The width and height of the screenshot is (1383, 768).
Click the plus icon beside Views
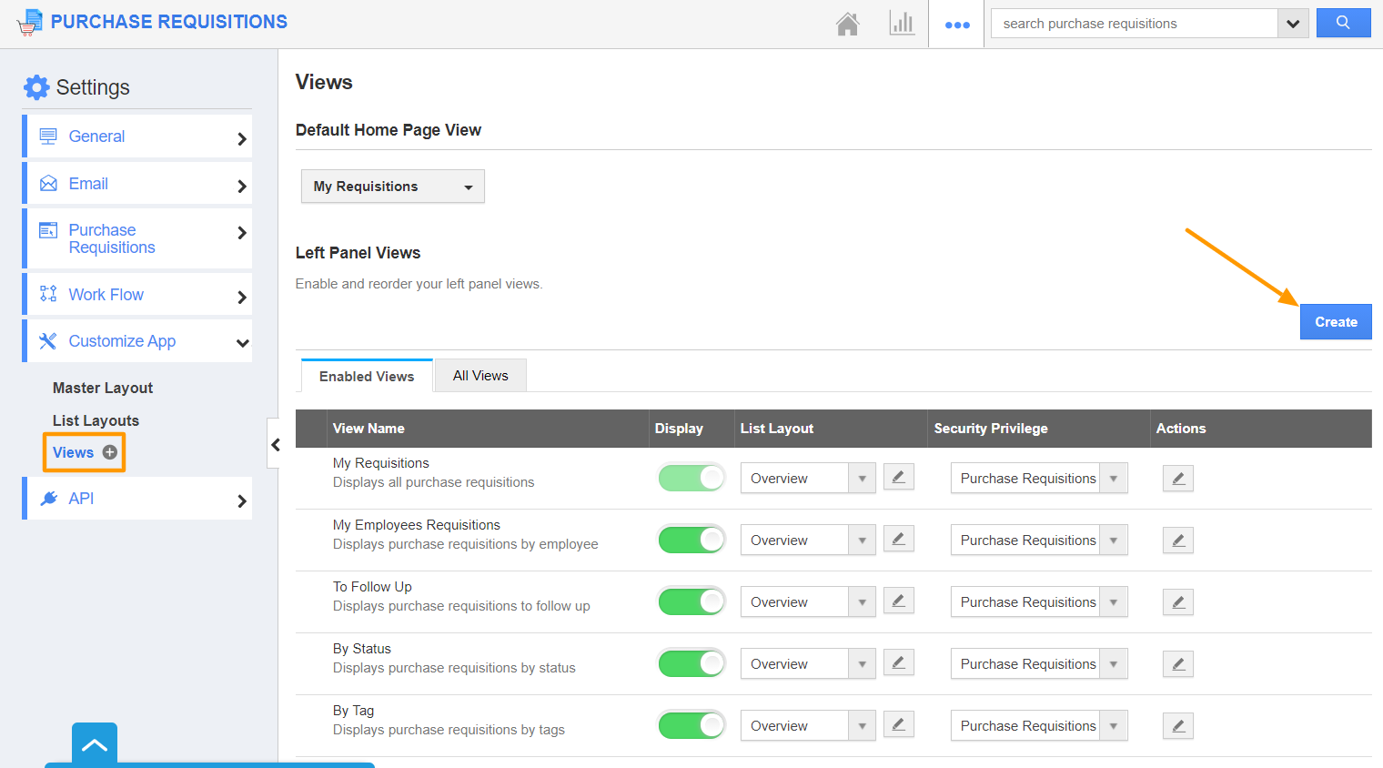[x=110, y=452]
